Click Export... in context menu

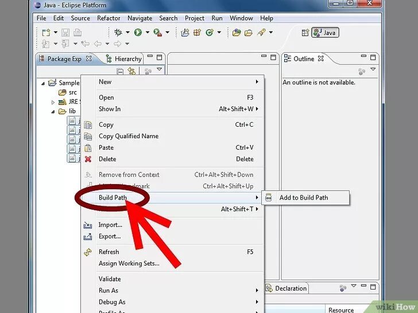173,236
